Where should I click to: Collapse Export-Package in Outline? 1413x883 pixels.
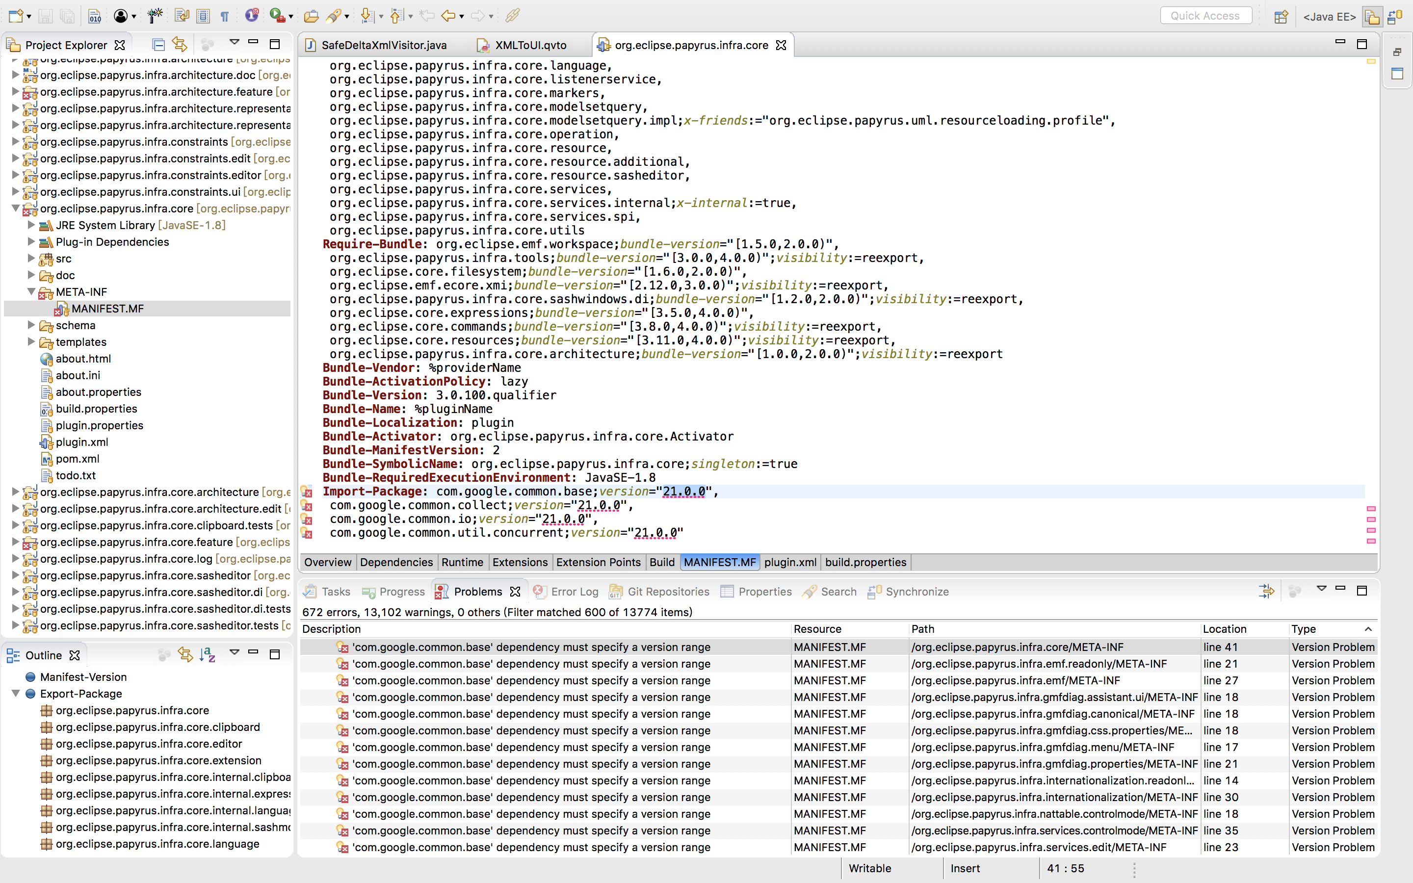[x=16, y=693]
